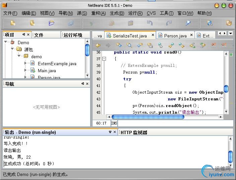Expand the Main.java tree node
236x180 pixels.
(x=25, y=70)
